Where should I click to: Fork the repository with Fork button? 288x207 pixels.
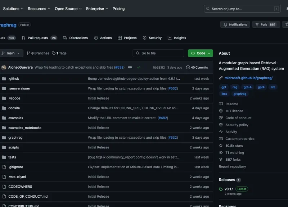coord(266,24)
